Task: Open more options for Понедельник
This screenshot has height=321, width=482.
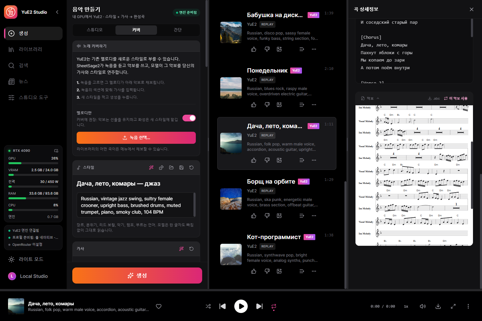Action: point(314,105)
